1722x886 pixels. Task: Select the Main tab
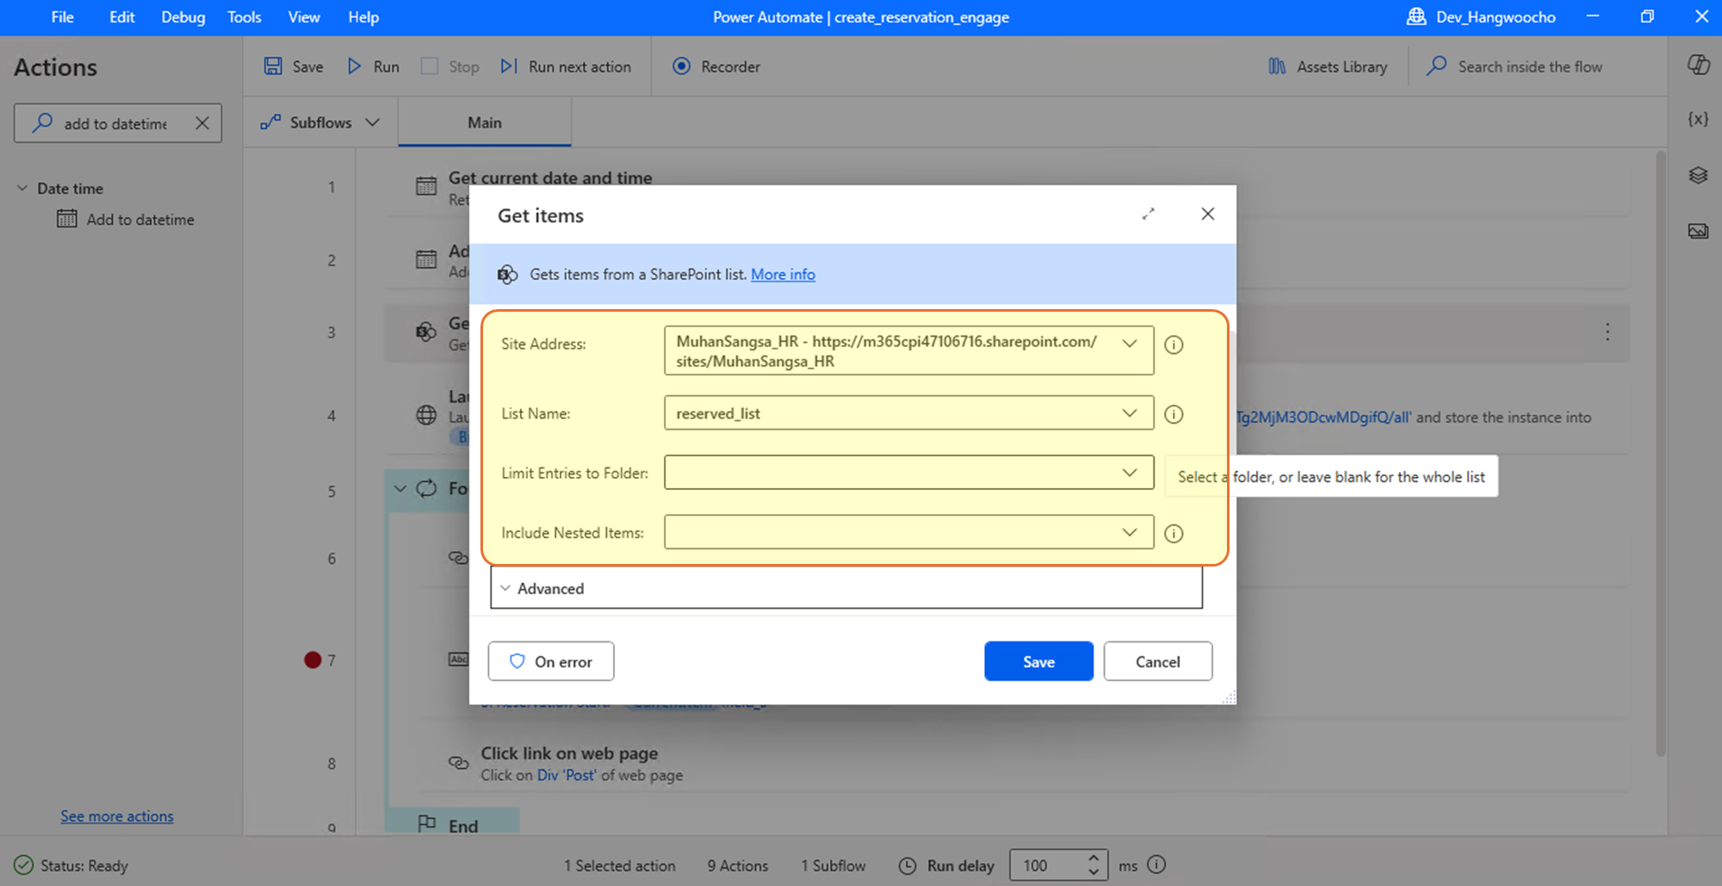coord(485,123)
